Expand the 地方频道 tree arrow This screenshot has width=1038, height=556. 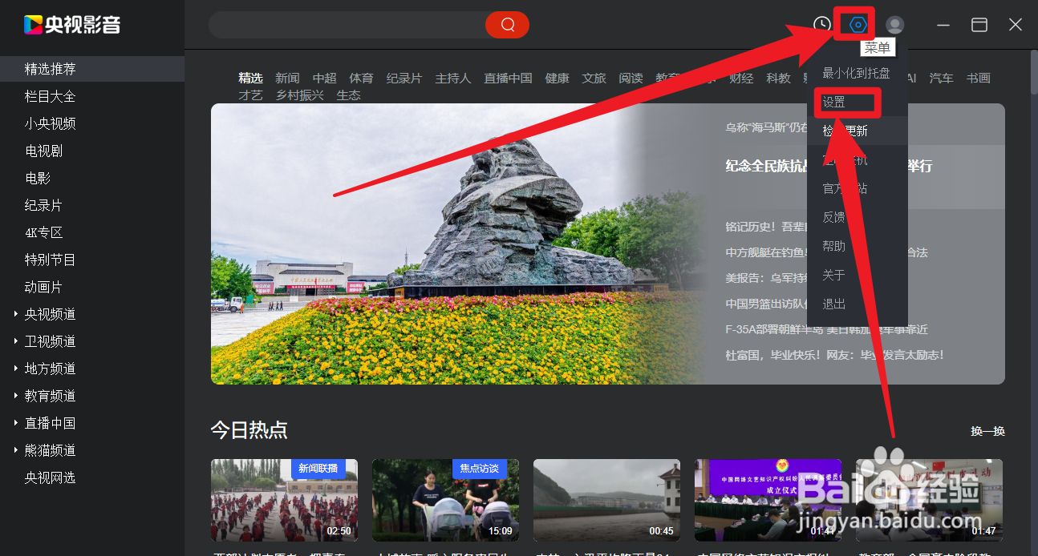pyautogui.click(x=16, y=369)
